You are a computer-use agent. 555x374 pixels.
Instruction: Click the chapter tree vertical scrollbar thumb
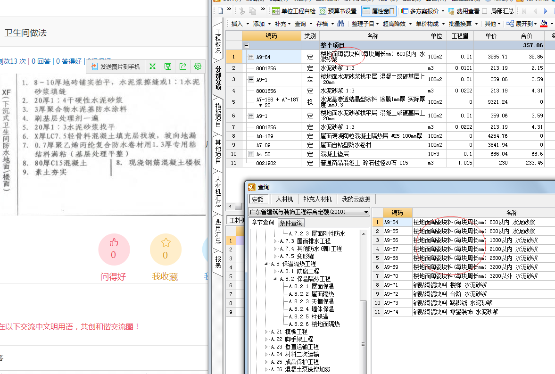coord(363,337)
